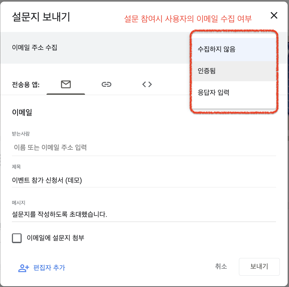Screen dimensions: 289x287
Task: Click the 메시지 text field
Action: click(143, 215)
